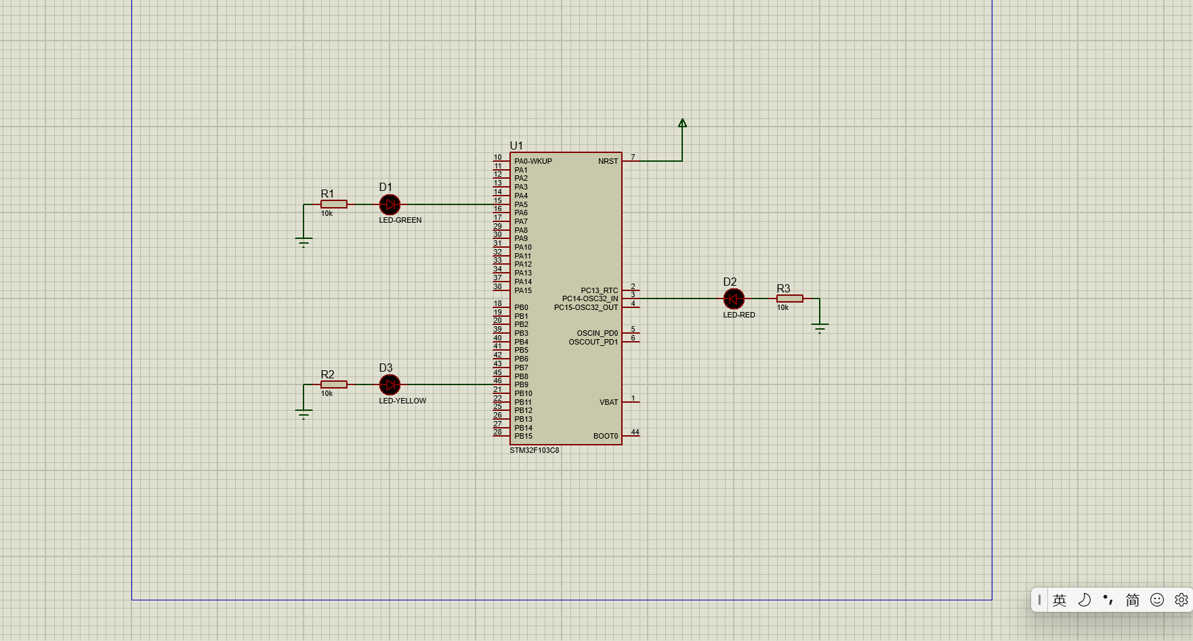Switch IME language with the 英 button
The image size is (1193, 641).
pyautogui.click(x=1060, y=600)
